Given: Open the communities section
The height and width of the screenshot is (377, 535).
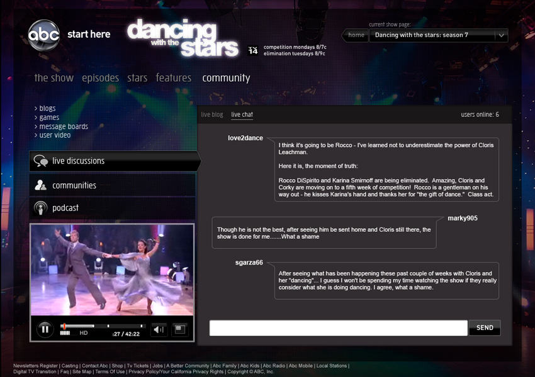Looking at the screenshot, I should pos(112,185).
